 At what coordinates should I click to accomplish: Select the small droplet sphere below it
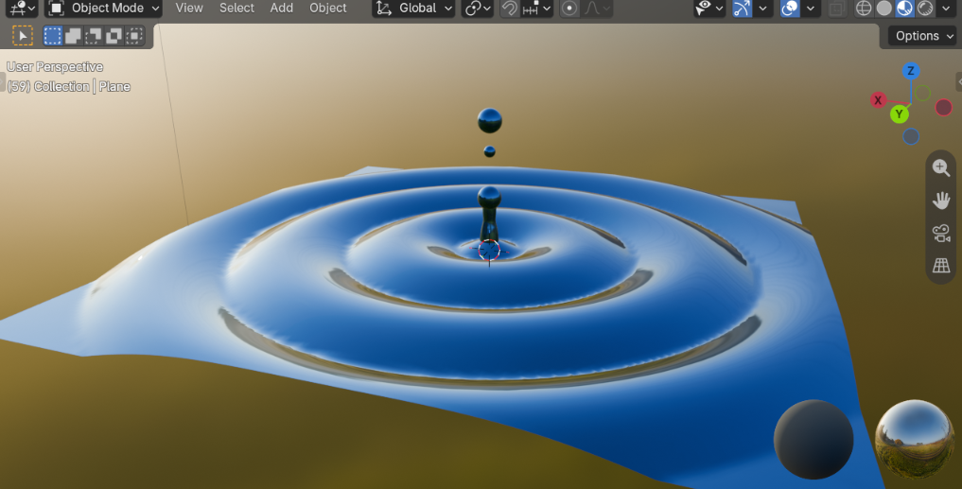490,151
